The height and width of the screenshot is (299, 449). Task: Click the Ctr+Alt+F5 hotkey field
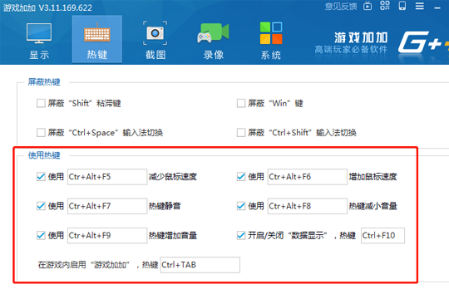[107, 177]
